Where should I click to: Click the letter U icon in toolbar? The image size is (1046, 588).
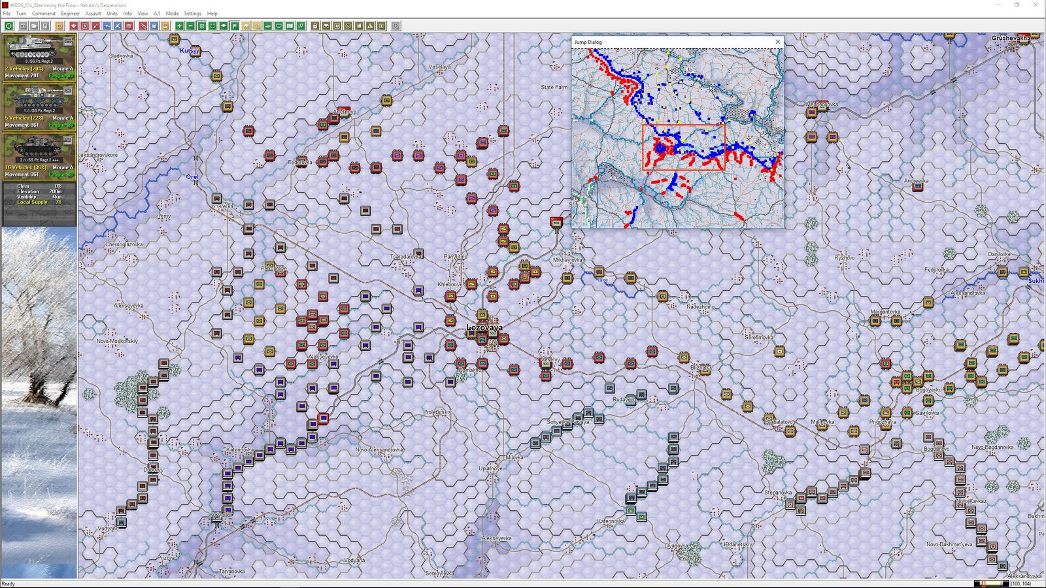(x=337, y=26)
